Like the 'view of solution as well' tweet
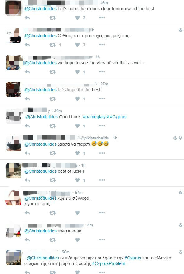The height and width of the screenshot is (274, 184). (x=77, y=72)
